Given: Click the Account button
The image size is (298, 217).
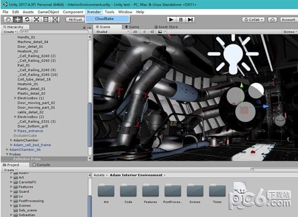Looking at the screenshot, I should point(288,20).
